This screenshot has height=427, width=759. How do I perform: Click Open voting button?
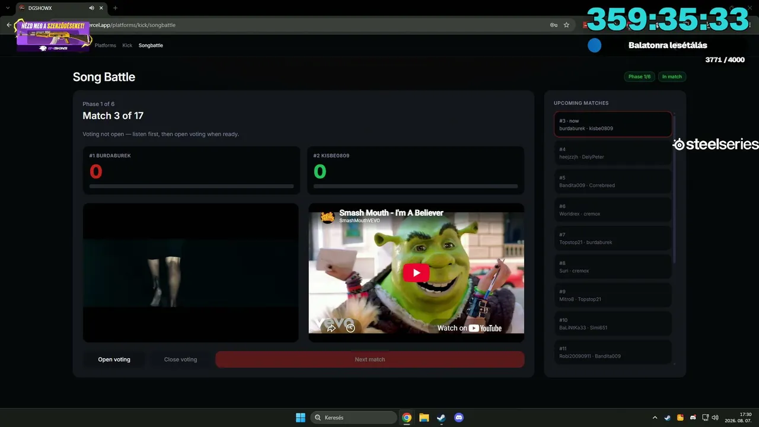[x=114, y=359]
